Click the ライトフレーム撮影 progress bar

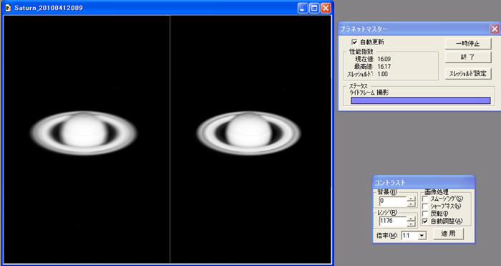[x=421, y=100]
